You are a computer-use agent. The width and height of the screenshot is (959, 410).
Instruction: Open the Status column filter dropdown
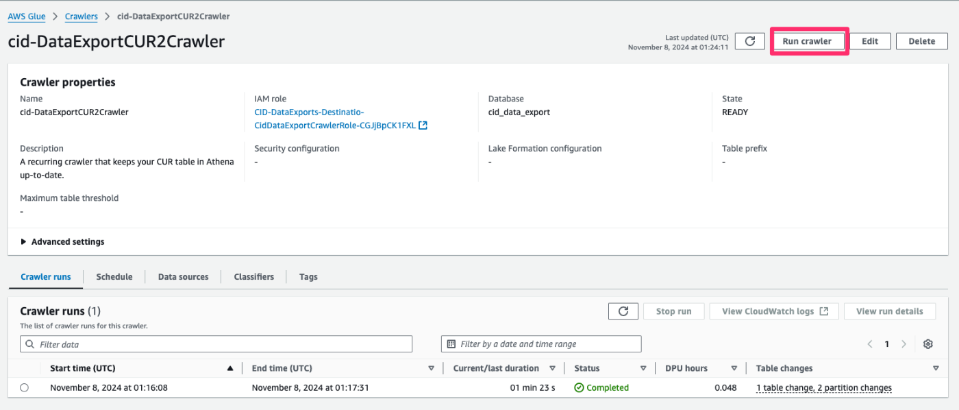tap(643, 367)
